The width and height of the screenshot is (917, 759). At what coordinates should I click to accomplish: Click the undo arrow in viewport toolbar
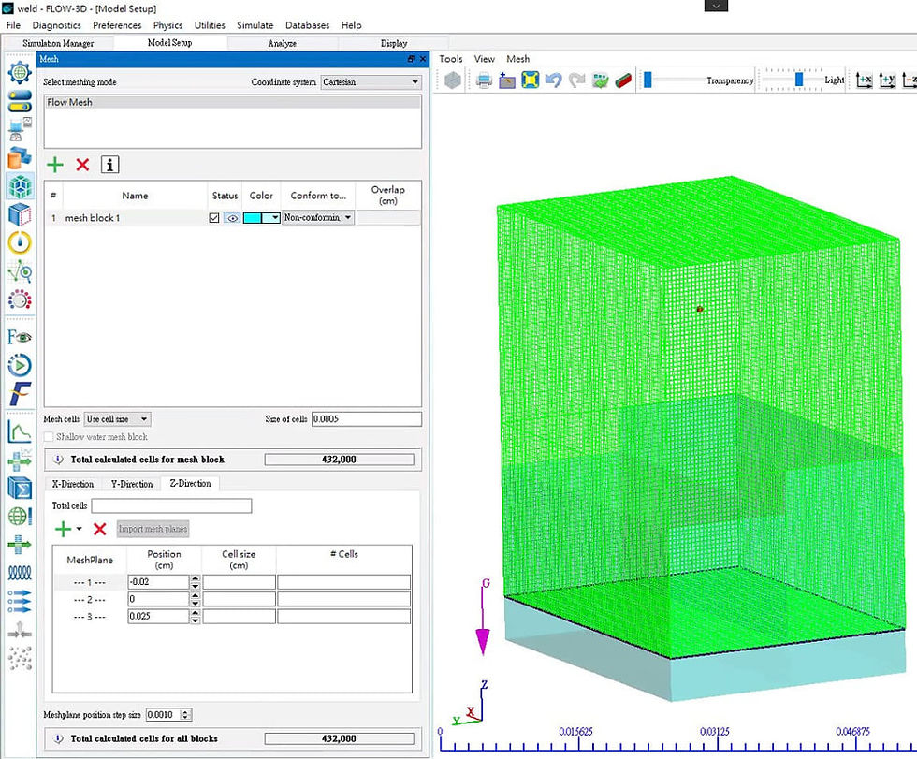tap(553, 80)
